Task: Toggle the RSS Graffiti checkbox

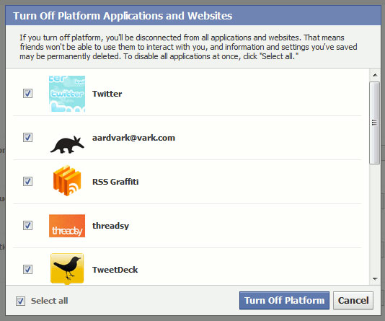Action: [x=27, y=181]
